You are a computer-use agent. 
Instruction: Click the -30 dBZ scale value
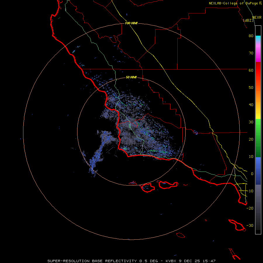(x=250, y=225)
